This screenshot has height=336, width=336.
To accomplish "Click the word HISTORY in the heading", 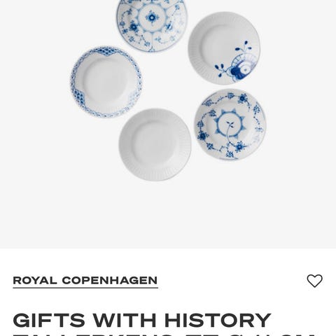I will coord(218,320).
